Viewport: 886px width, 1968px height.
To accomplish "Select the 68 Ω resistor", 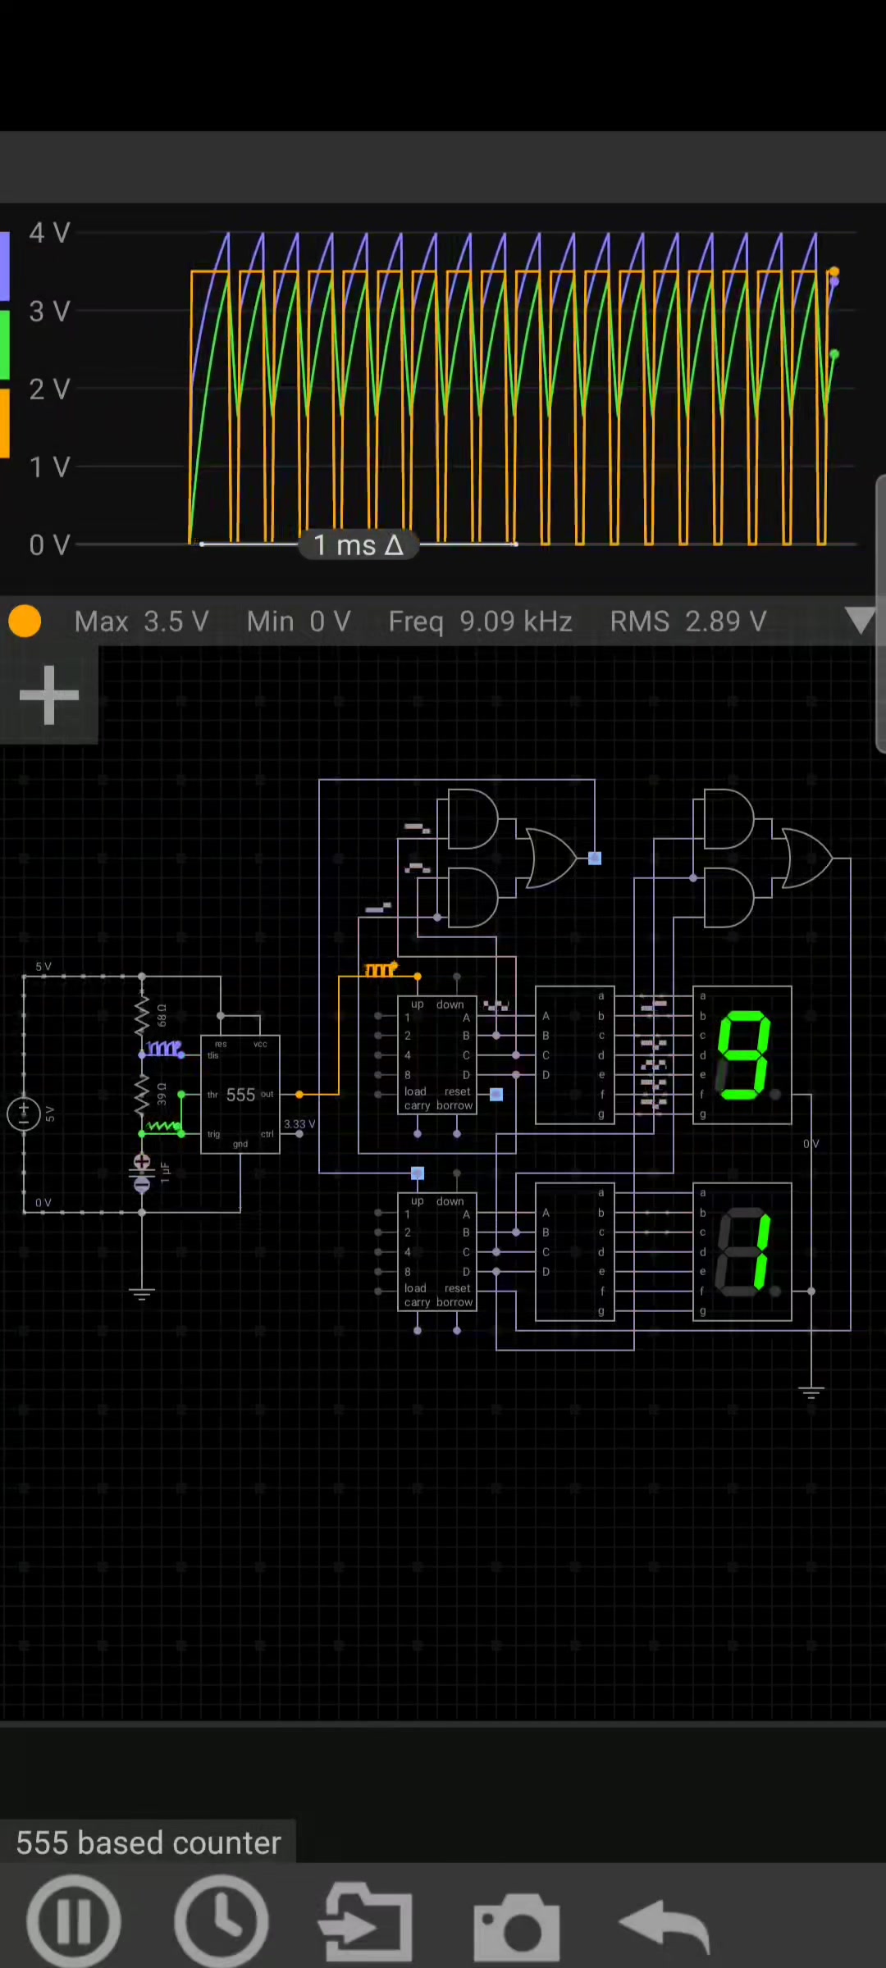I will (x=142, y=1015).
